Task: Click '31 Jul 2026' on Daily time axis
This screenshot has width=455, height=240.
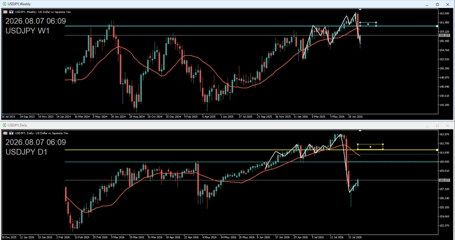Action: [355, 237]
